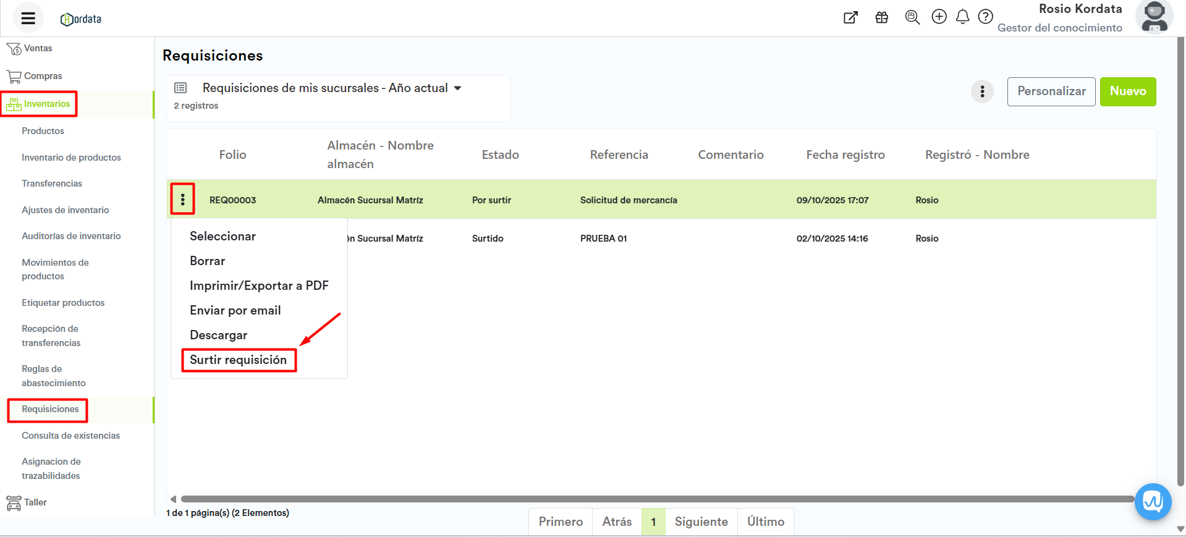Open the notifications bell
This screenshot has width=1186, height=537.
[962, 17]
